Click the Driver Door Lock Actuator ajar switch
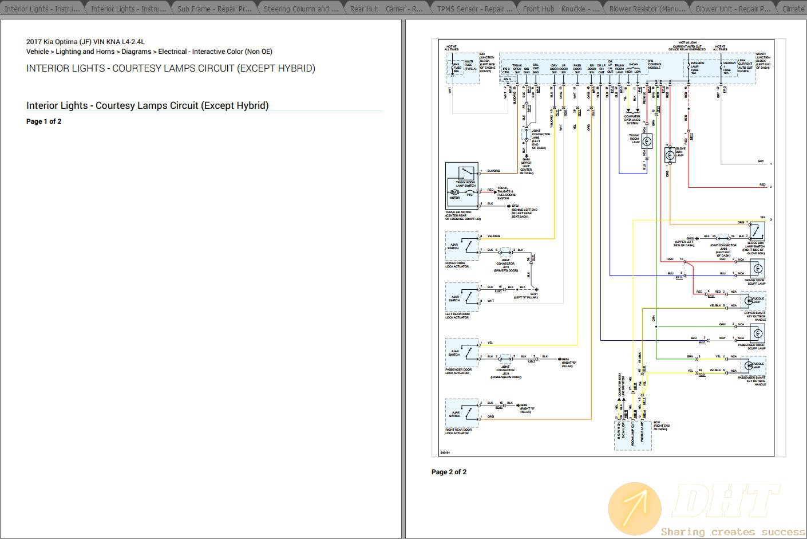This screenshot has width=807, height=539. pos(462,246)
